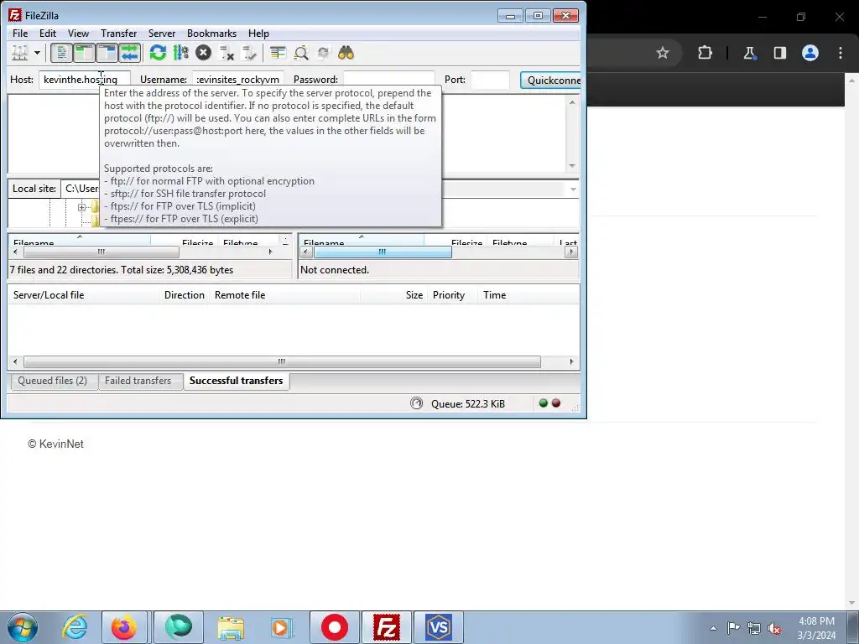Sort queue by Priority column
This screenshot has height=644, width=859.
click(452, 295)
